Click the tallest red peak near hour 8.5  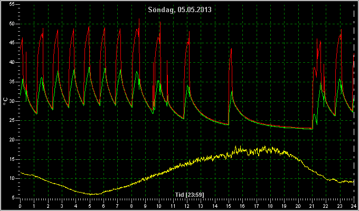click(x=139, y=19)
